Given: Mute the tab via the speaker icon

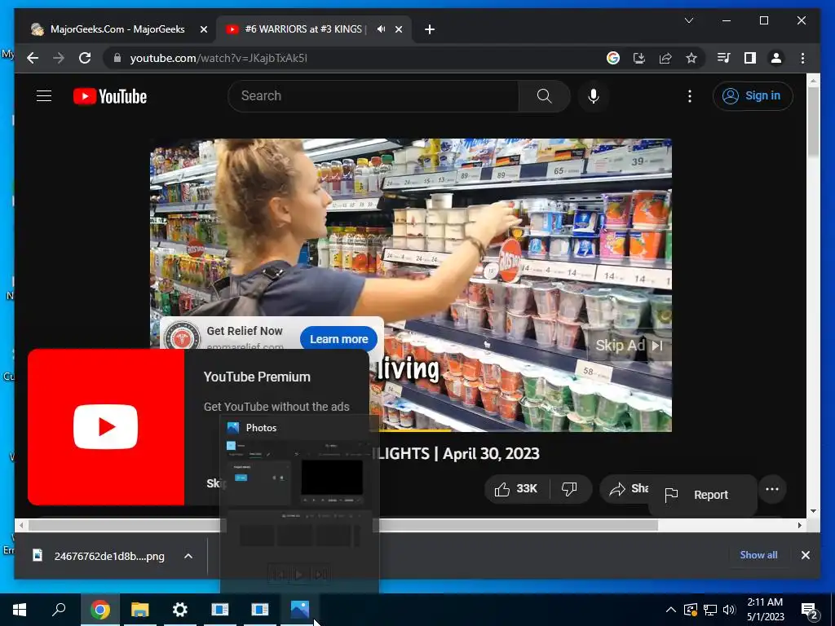Looking at the screenshot, I should 381,29.
